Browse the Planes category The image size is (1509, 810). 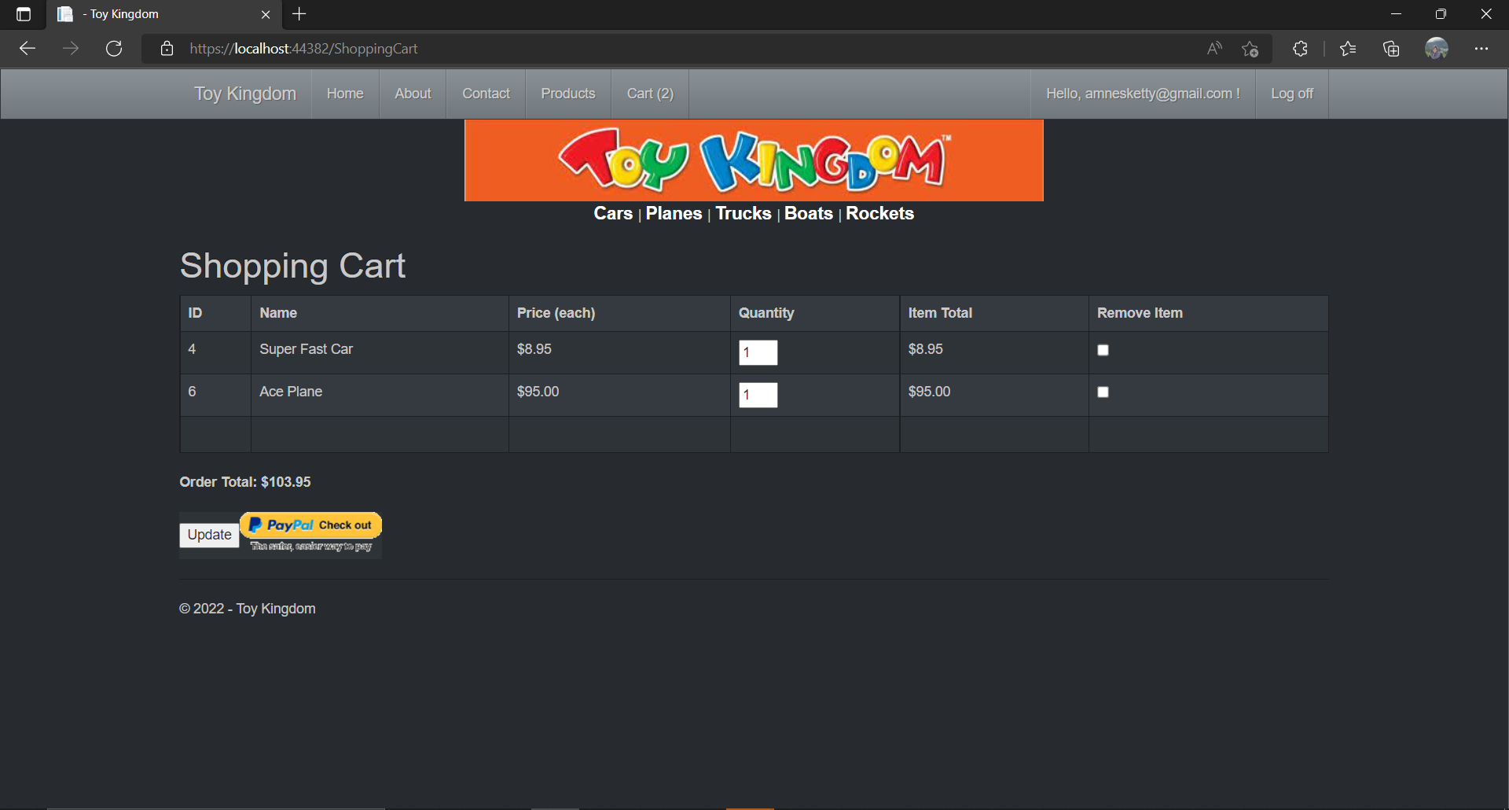tap(674, 213)
